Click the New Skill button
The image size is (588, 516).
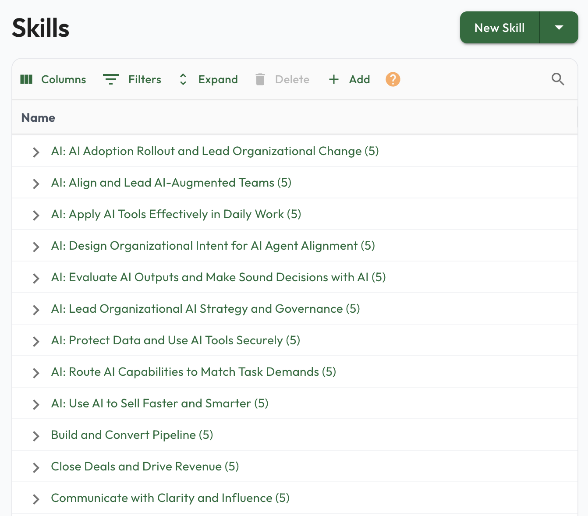(499, 28)
